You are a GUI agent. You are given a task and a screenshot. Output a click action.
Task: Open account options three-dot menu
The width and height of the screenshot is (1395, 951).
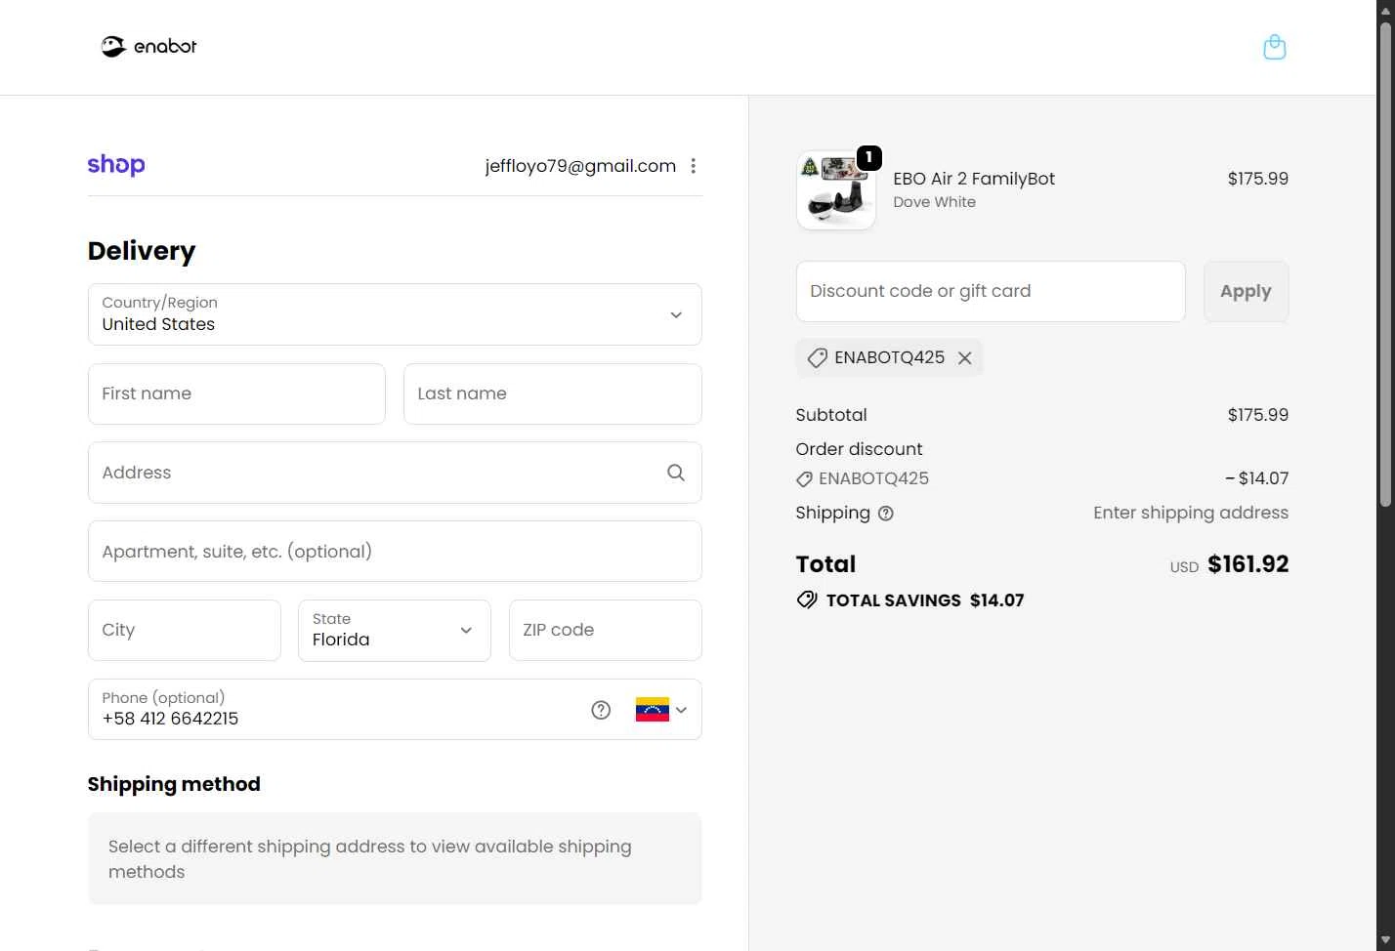694,166
